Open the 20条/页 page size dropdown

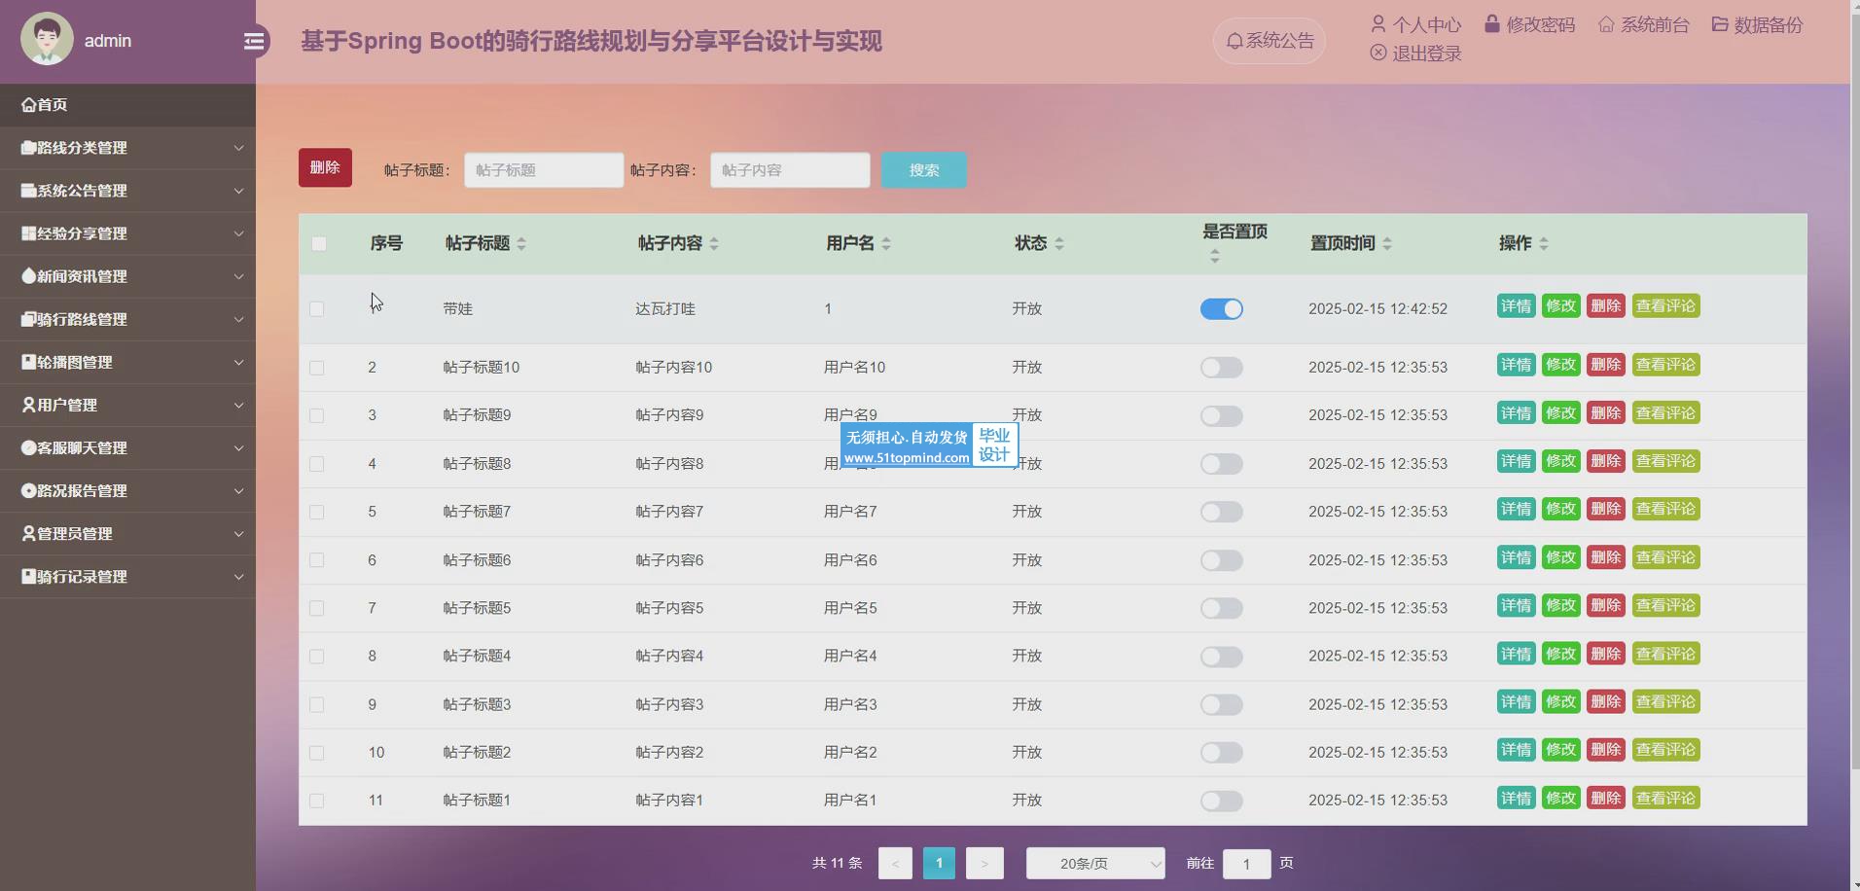pos(1094,864)
